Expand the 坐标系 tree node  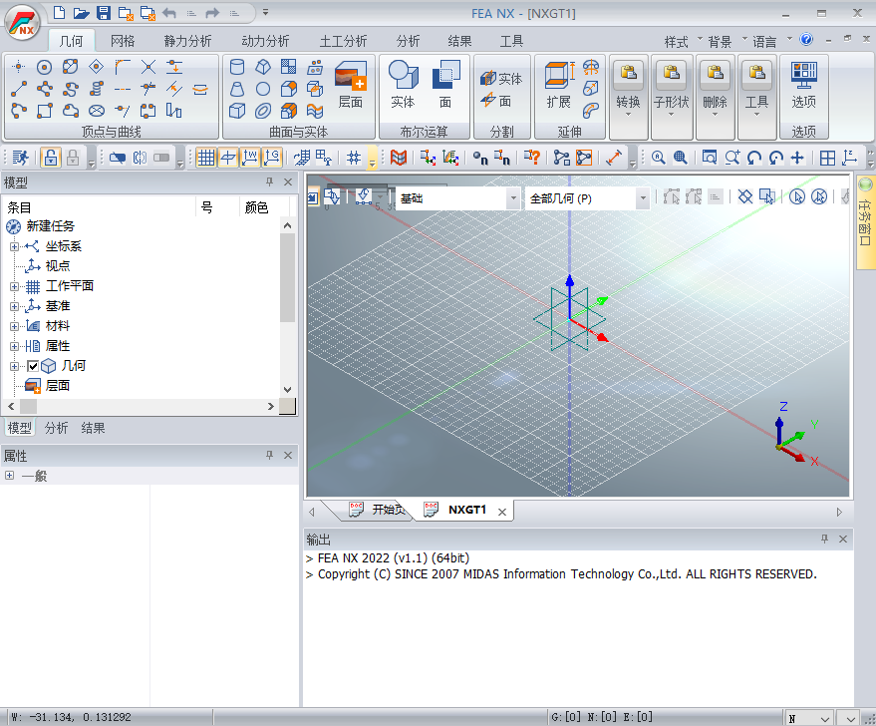14,246
